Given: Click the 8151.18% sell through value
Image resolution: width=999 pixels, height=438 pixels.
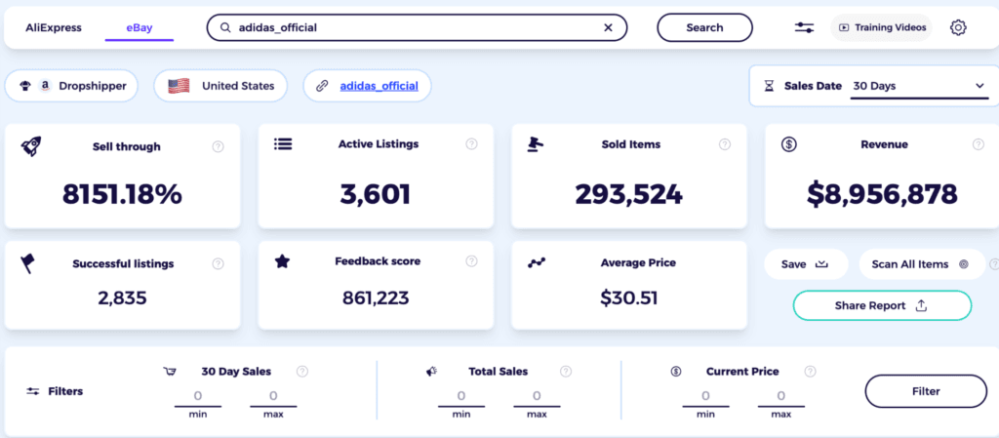Looking at the screenshot, I should pyautogui.click(x=122, y=194).
